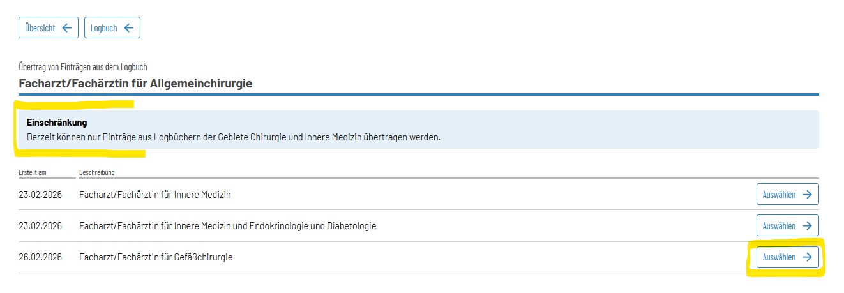This screenshot has width=844, height=293.
Task: Click description 'Facharzt/Fachärztin für Innere Medizin' in first row
Action: coord(155,195)
